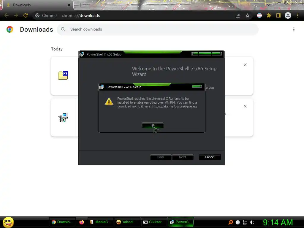Viewport: 304px width, 228px height.
Task: Click the green caption buttons of warning dialog
Action: (x=197, y=86)
